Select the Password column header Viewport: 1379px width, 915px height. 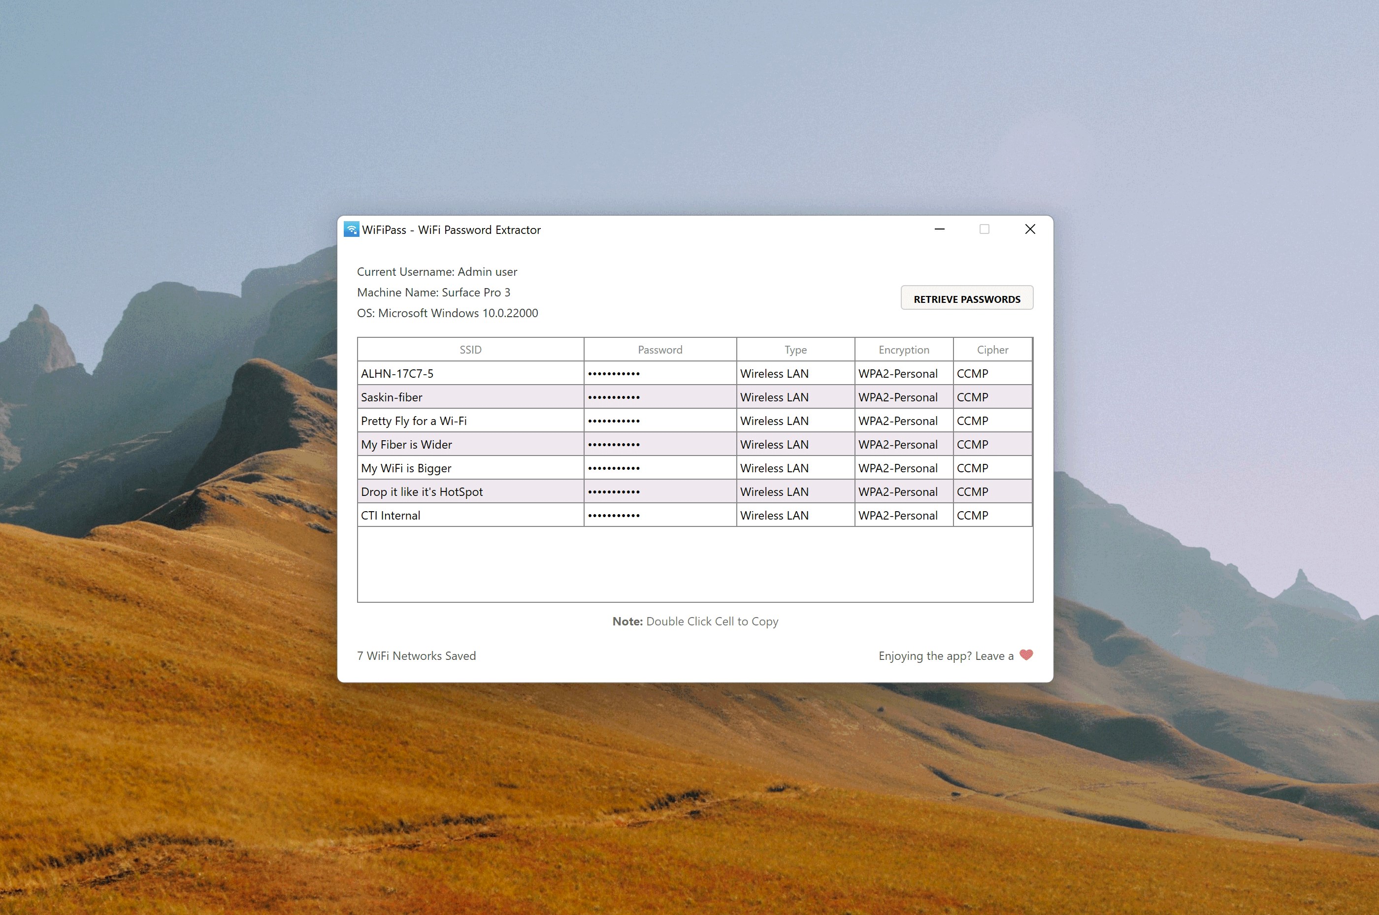click(659, 349)
